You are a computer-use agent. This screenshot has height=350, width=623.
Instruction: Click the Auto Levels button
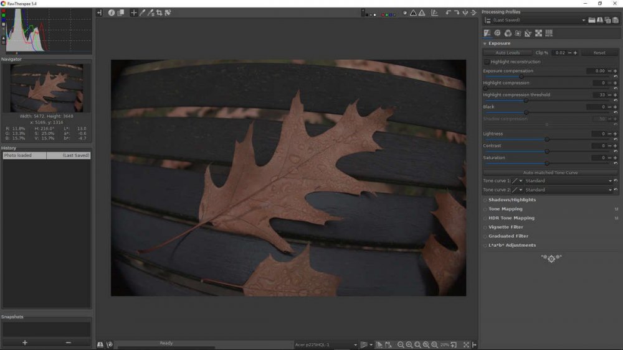point(508,53)
